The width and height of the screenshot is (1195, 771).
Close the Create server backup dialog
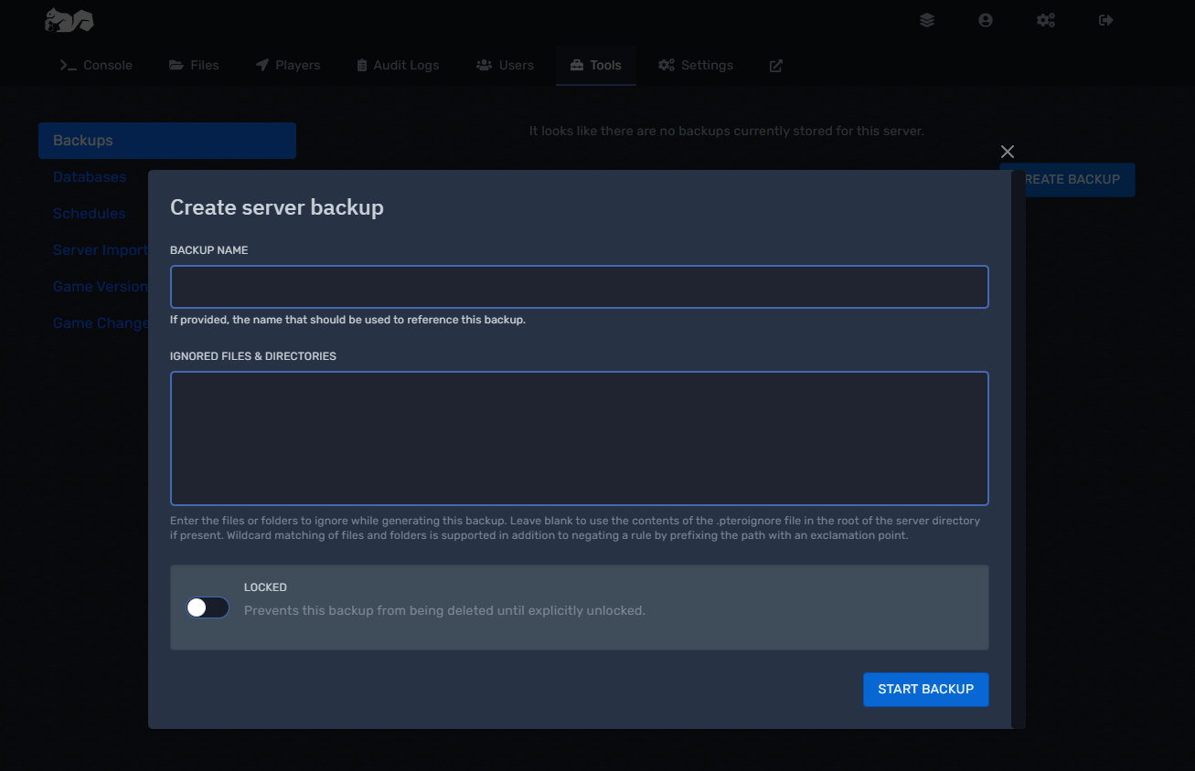click(1008, 152)
